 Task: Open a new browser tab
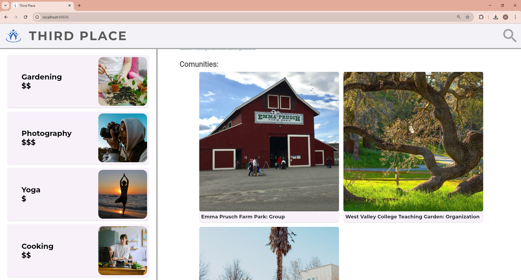79,5
